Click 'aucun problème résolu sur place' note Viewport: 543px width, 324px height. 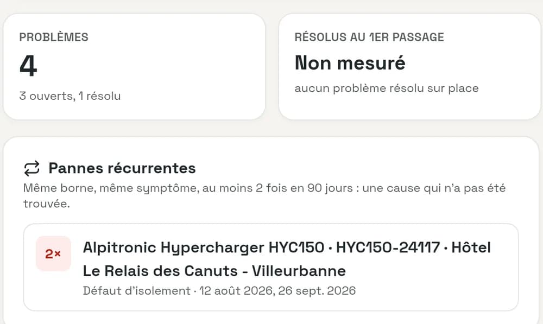tap(387, 88)
